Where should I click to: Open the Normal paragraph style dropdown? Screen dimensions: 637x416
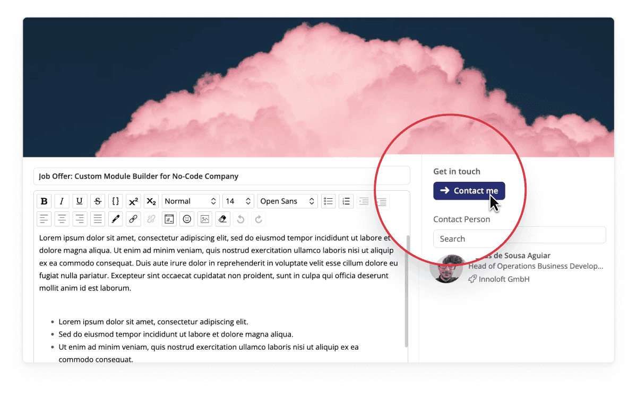191,201
